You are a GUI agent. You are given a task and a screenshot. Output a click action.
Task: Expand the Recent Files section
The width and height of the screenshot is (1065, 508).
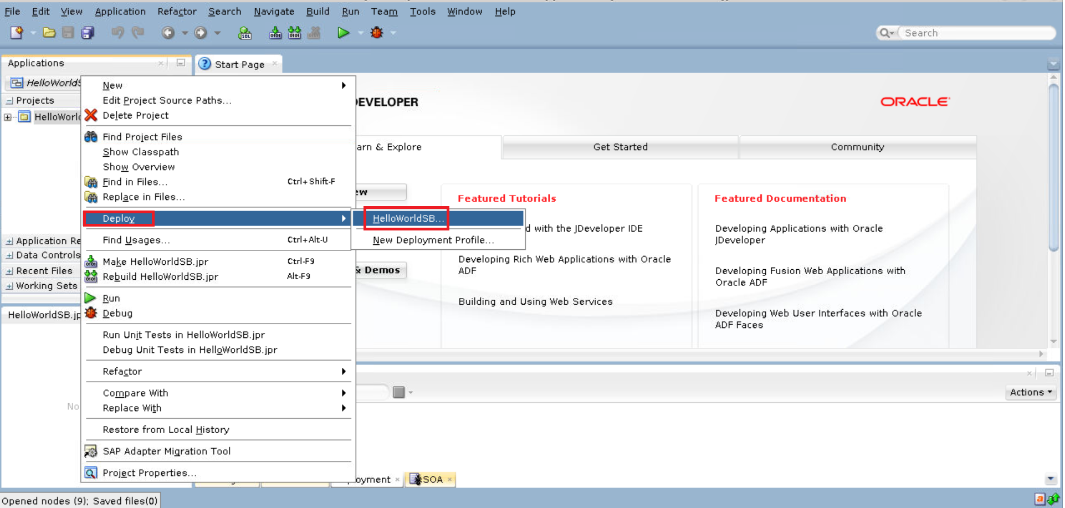point(9,271)
